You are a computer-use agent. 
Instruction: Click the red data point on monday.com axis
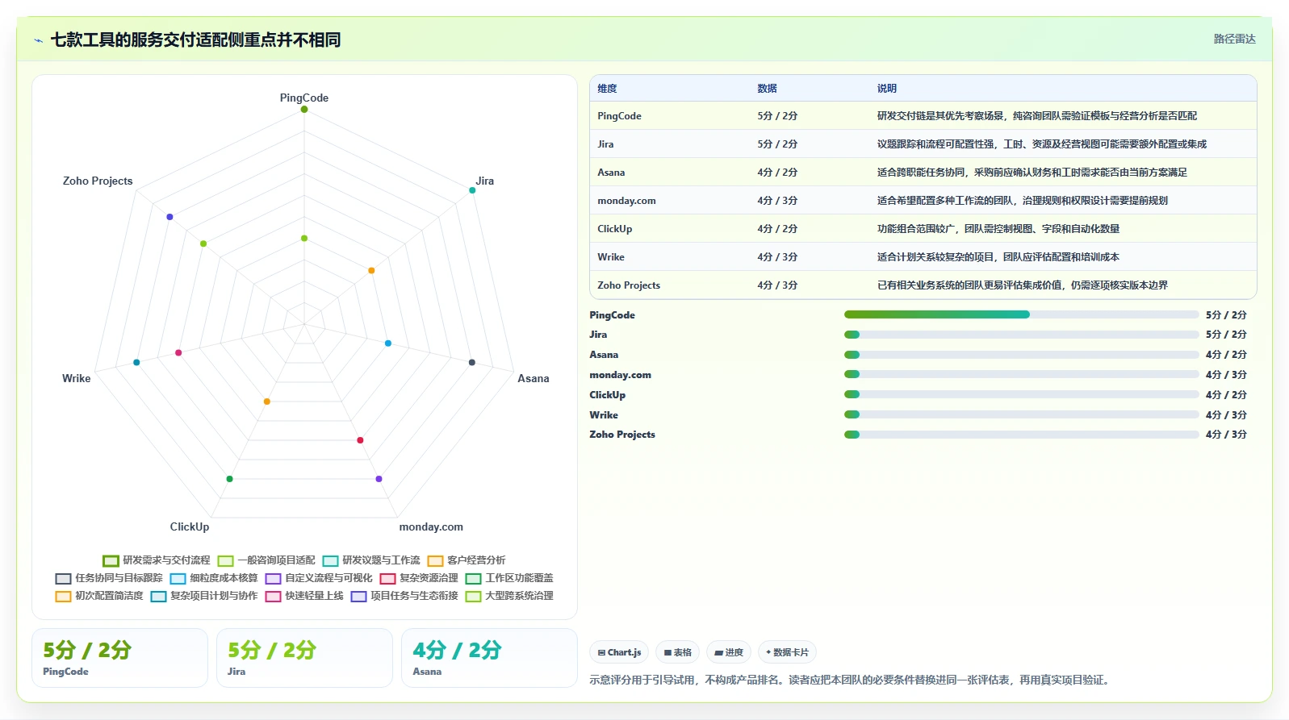[360, 440]
